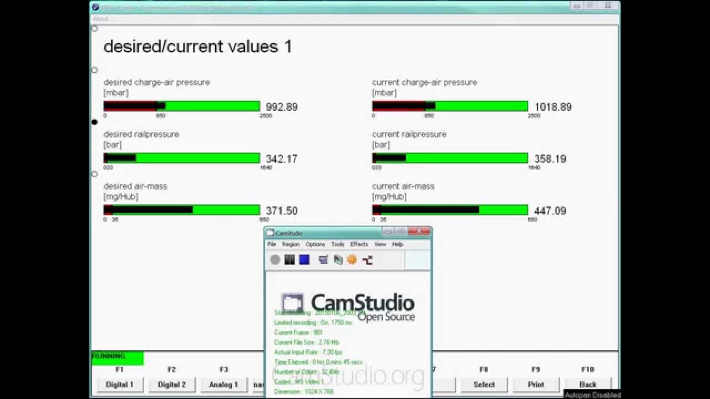Click the heading 'desired/current values 1'

click(x=198, y=47)
